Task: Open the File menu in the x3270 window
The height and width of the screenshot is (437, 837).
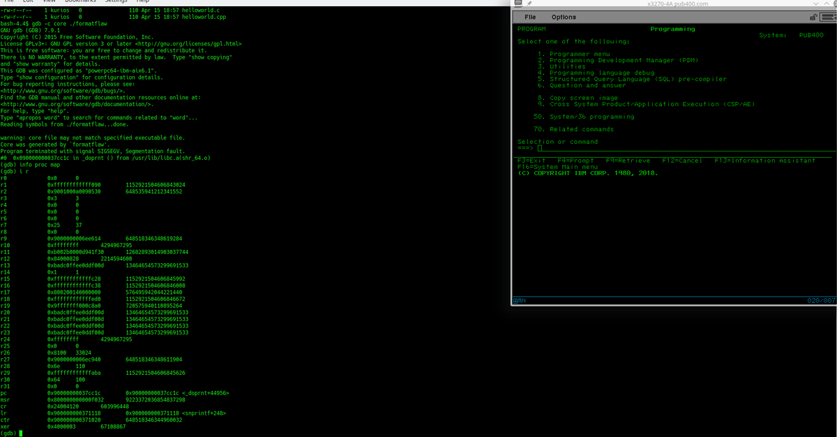Action: coord(529,16)
